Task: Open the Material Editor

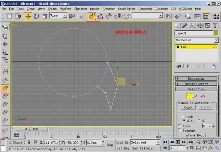Action: coord(216,16)
